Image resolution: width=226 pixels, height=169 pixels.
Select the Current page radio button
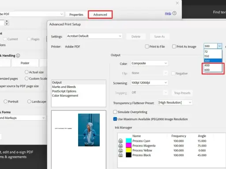5,39
